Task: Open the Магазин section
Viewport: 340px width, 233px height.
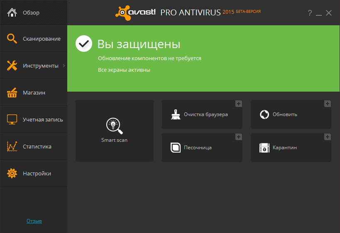Action: (x=34, y=92)
